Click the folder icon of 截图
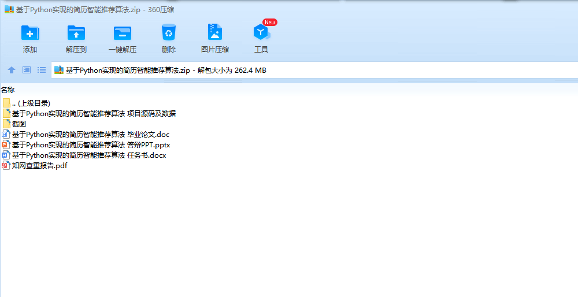 pyautogui.click(x=6, y=124)
